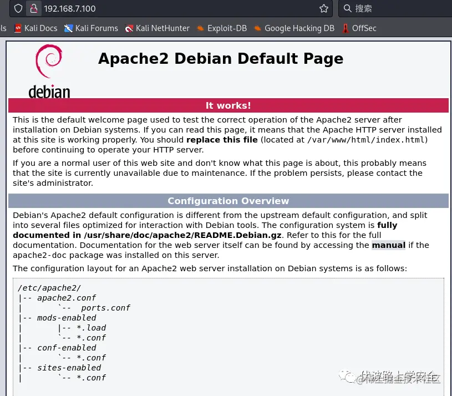
Task: Open the OffSec bookmark
Action: click(x=359, y=28)
